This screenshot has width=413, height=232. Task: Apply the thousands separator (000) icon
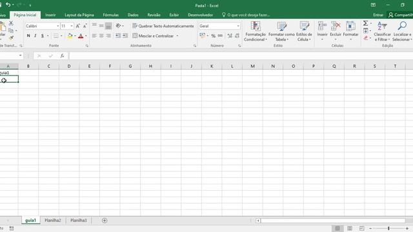pos(220,36)
